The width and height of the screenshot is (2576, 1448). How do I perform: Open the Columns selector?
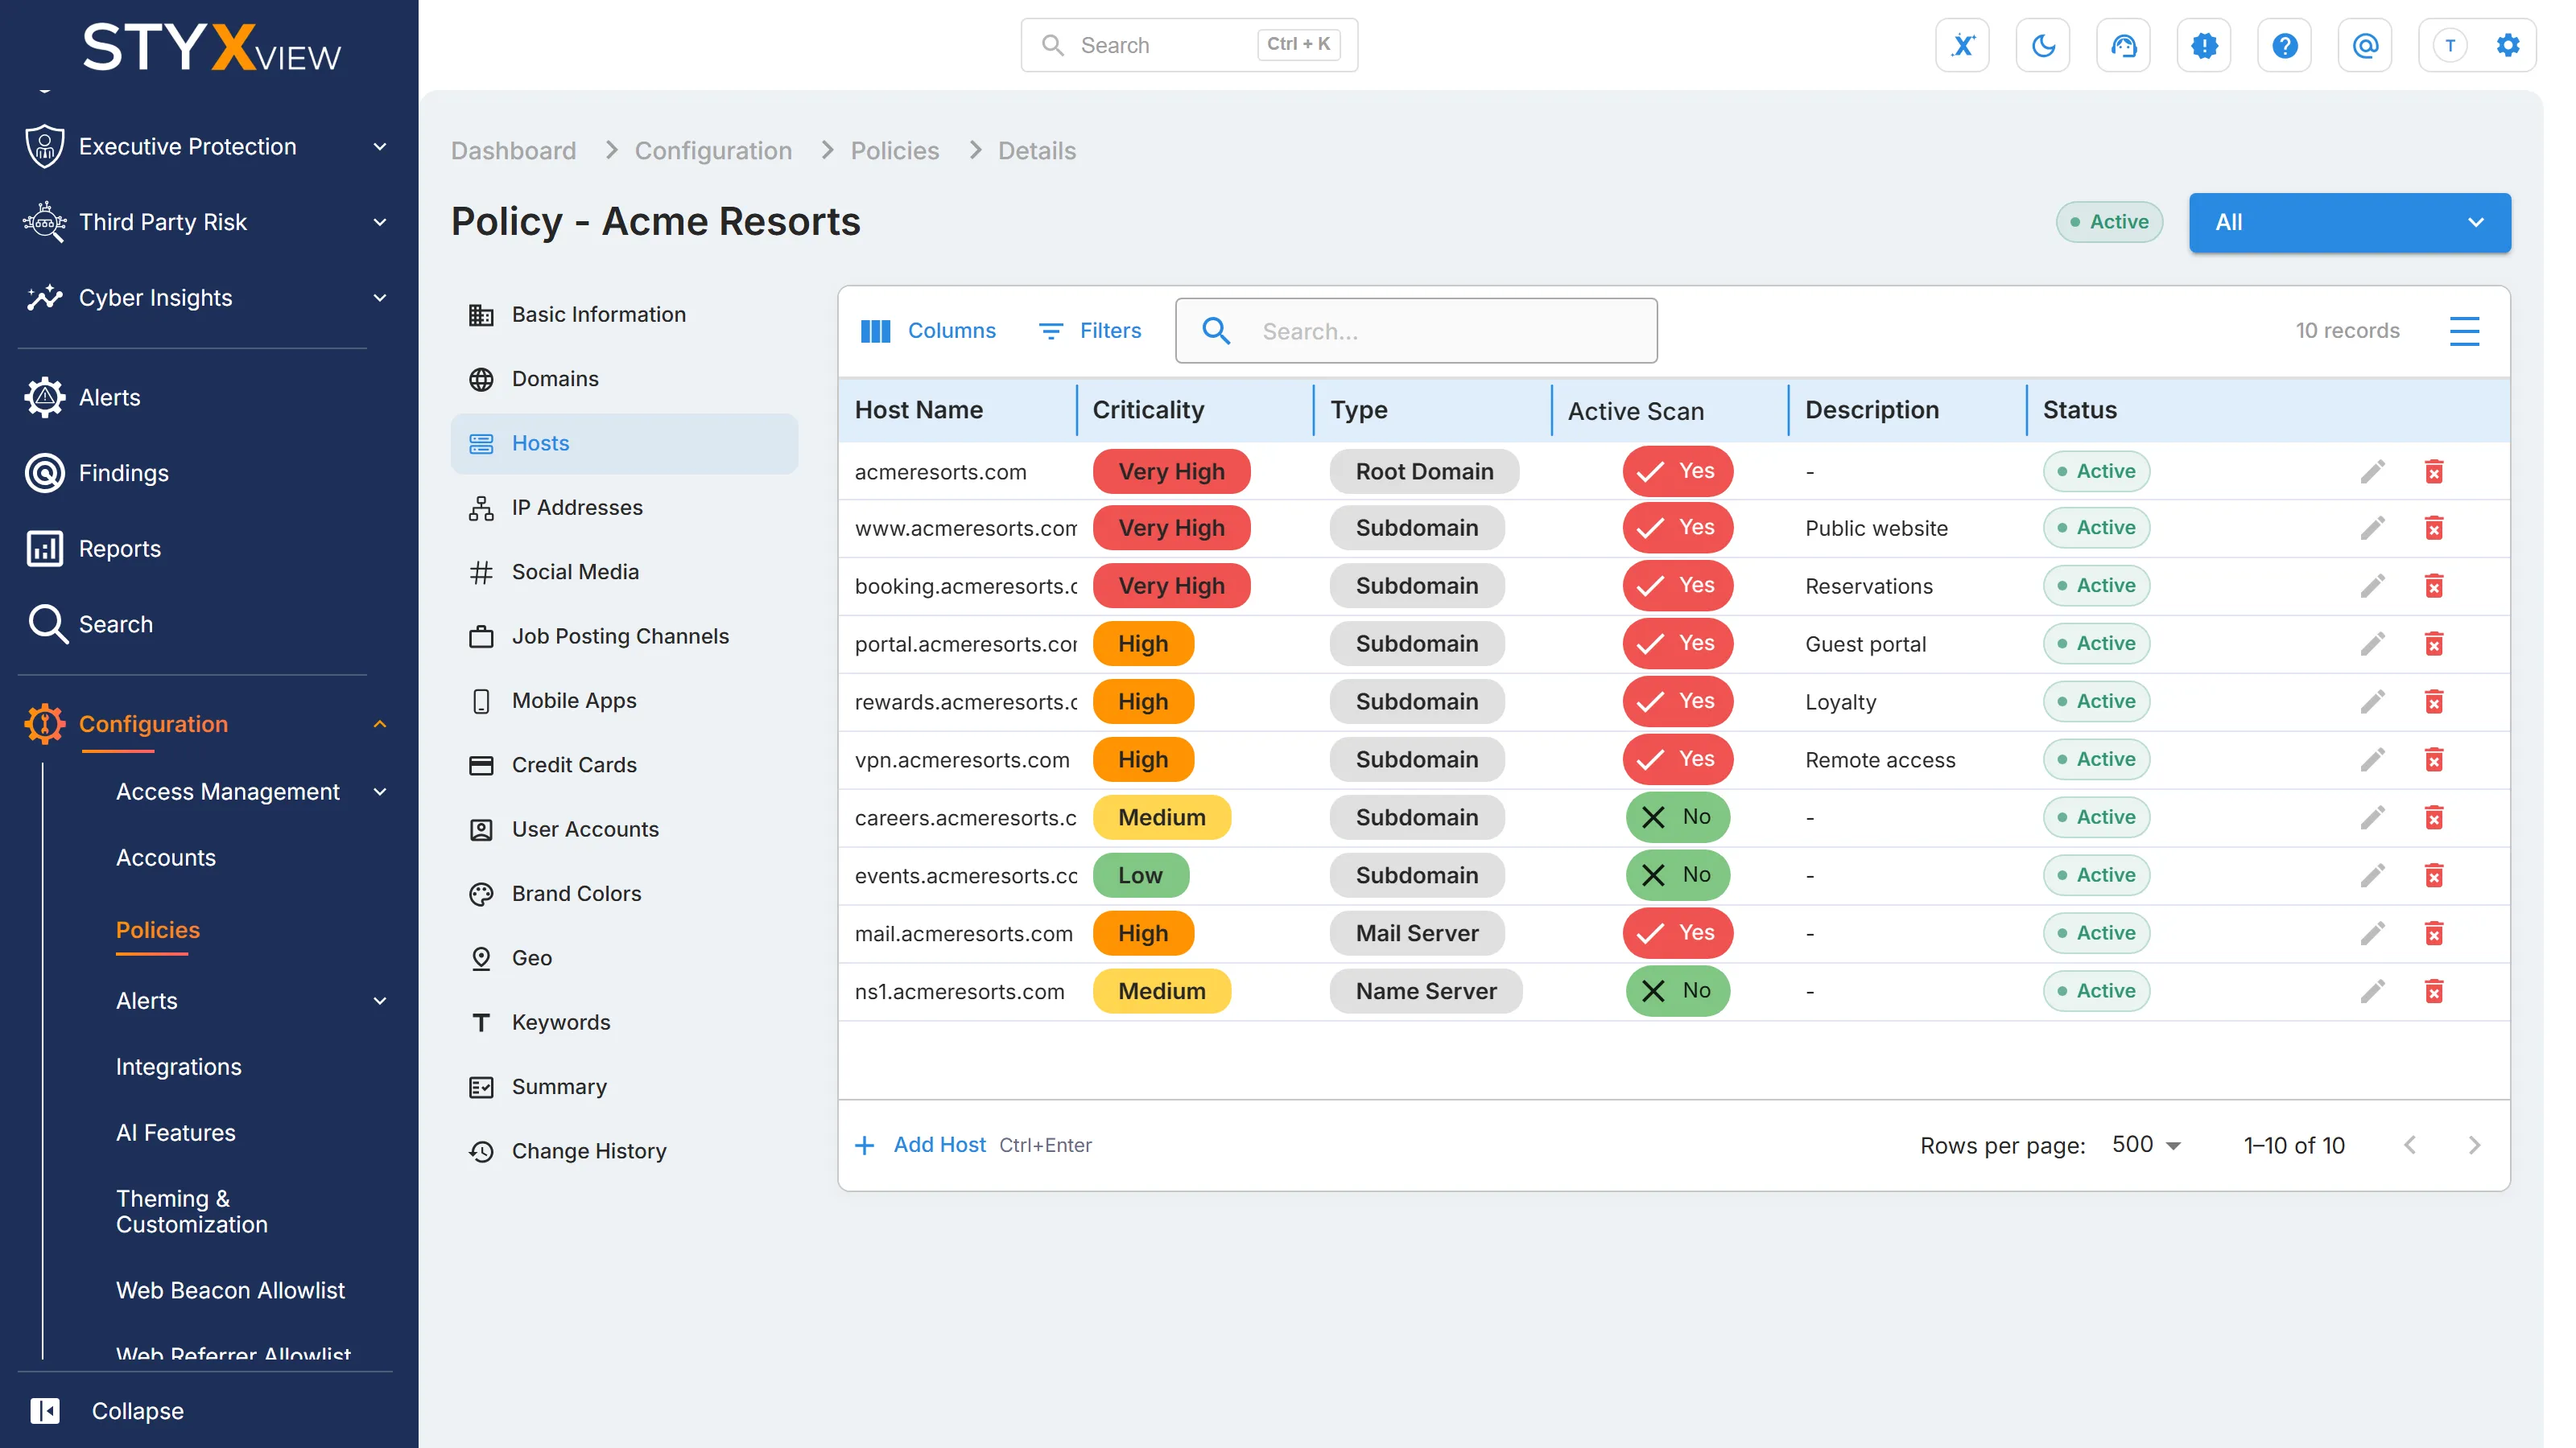click(x=928, y=331)
